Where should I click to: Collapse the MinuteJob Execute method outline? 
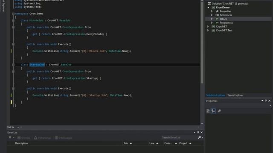pos(13,44)
